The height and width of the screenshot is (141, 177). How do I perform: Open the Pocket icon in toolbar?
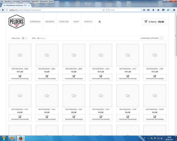click(163, 10)
